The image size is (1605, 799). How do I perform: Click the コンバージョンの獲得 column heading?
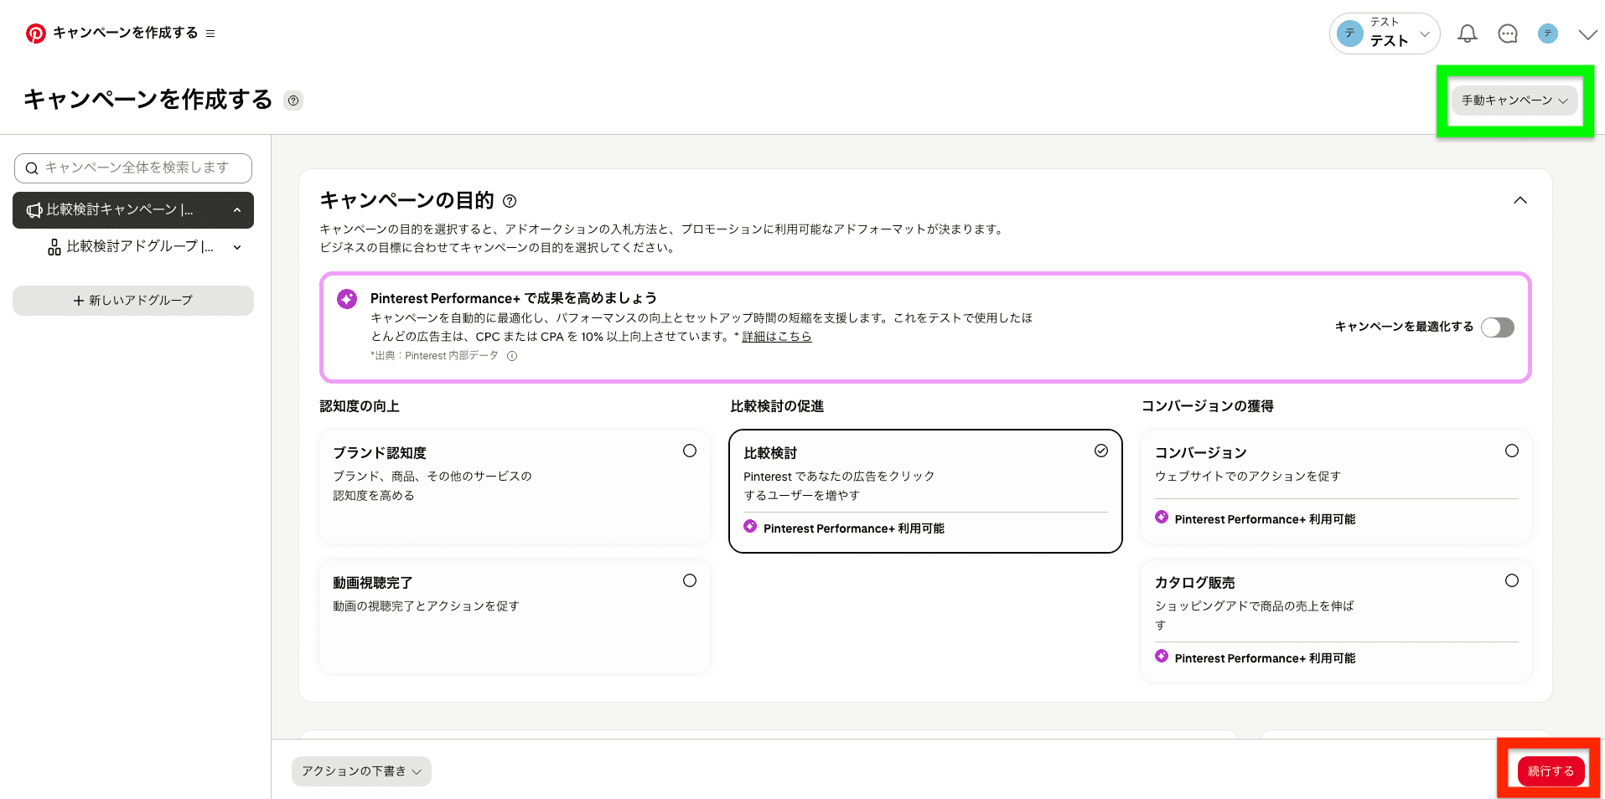tap(1208, 406)
